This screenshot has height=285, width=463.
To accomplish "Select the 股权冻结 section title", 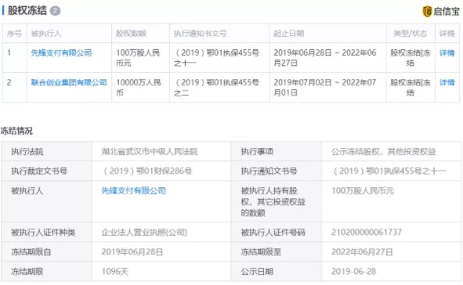I will (27, 11).
